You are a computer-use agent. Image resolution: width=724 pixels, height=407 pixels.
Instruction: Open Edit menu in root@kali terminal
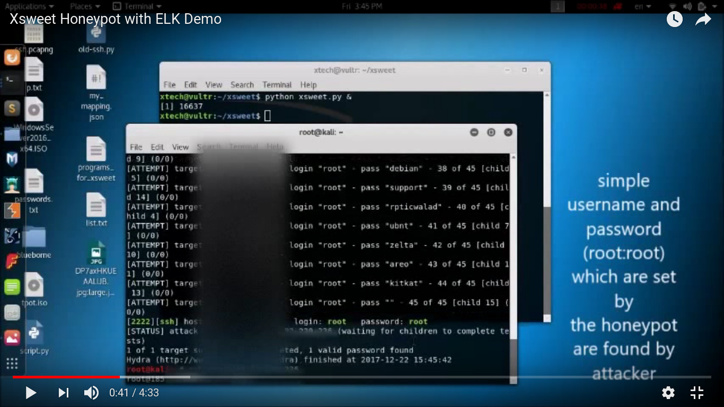click(157, 147)
